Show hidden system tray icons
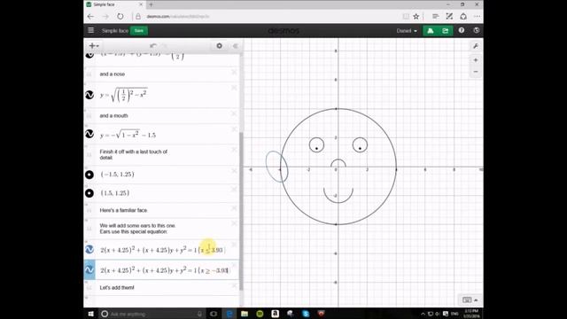Image resolution: width=567 pixels, height=319 pixels. click(423, 314)
